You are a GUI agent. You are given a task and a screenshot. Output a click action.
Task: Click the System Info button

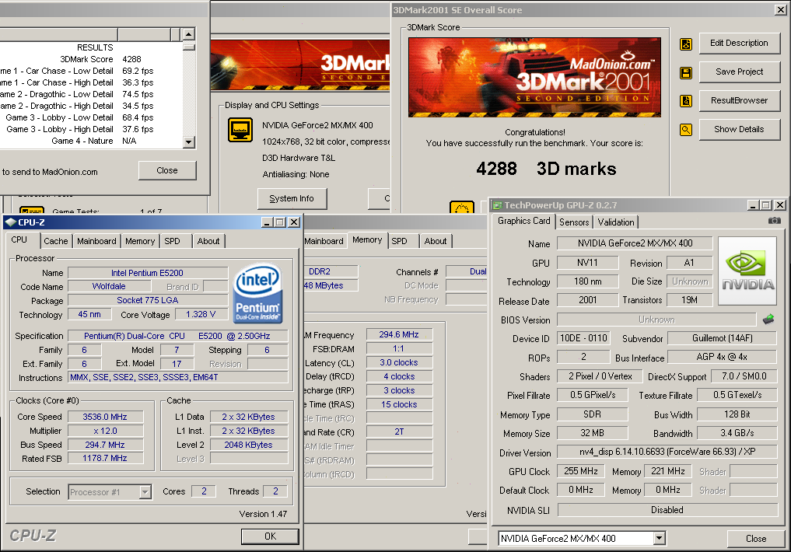click(x=292, y=198)
